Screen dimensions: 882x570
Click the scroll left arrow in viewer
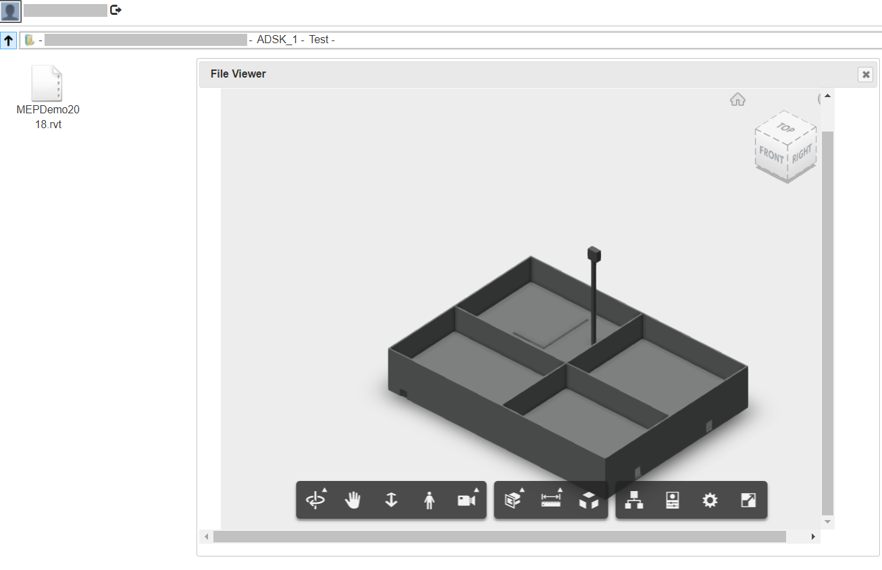point(207,536)
